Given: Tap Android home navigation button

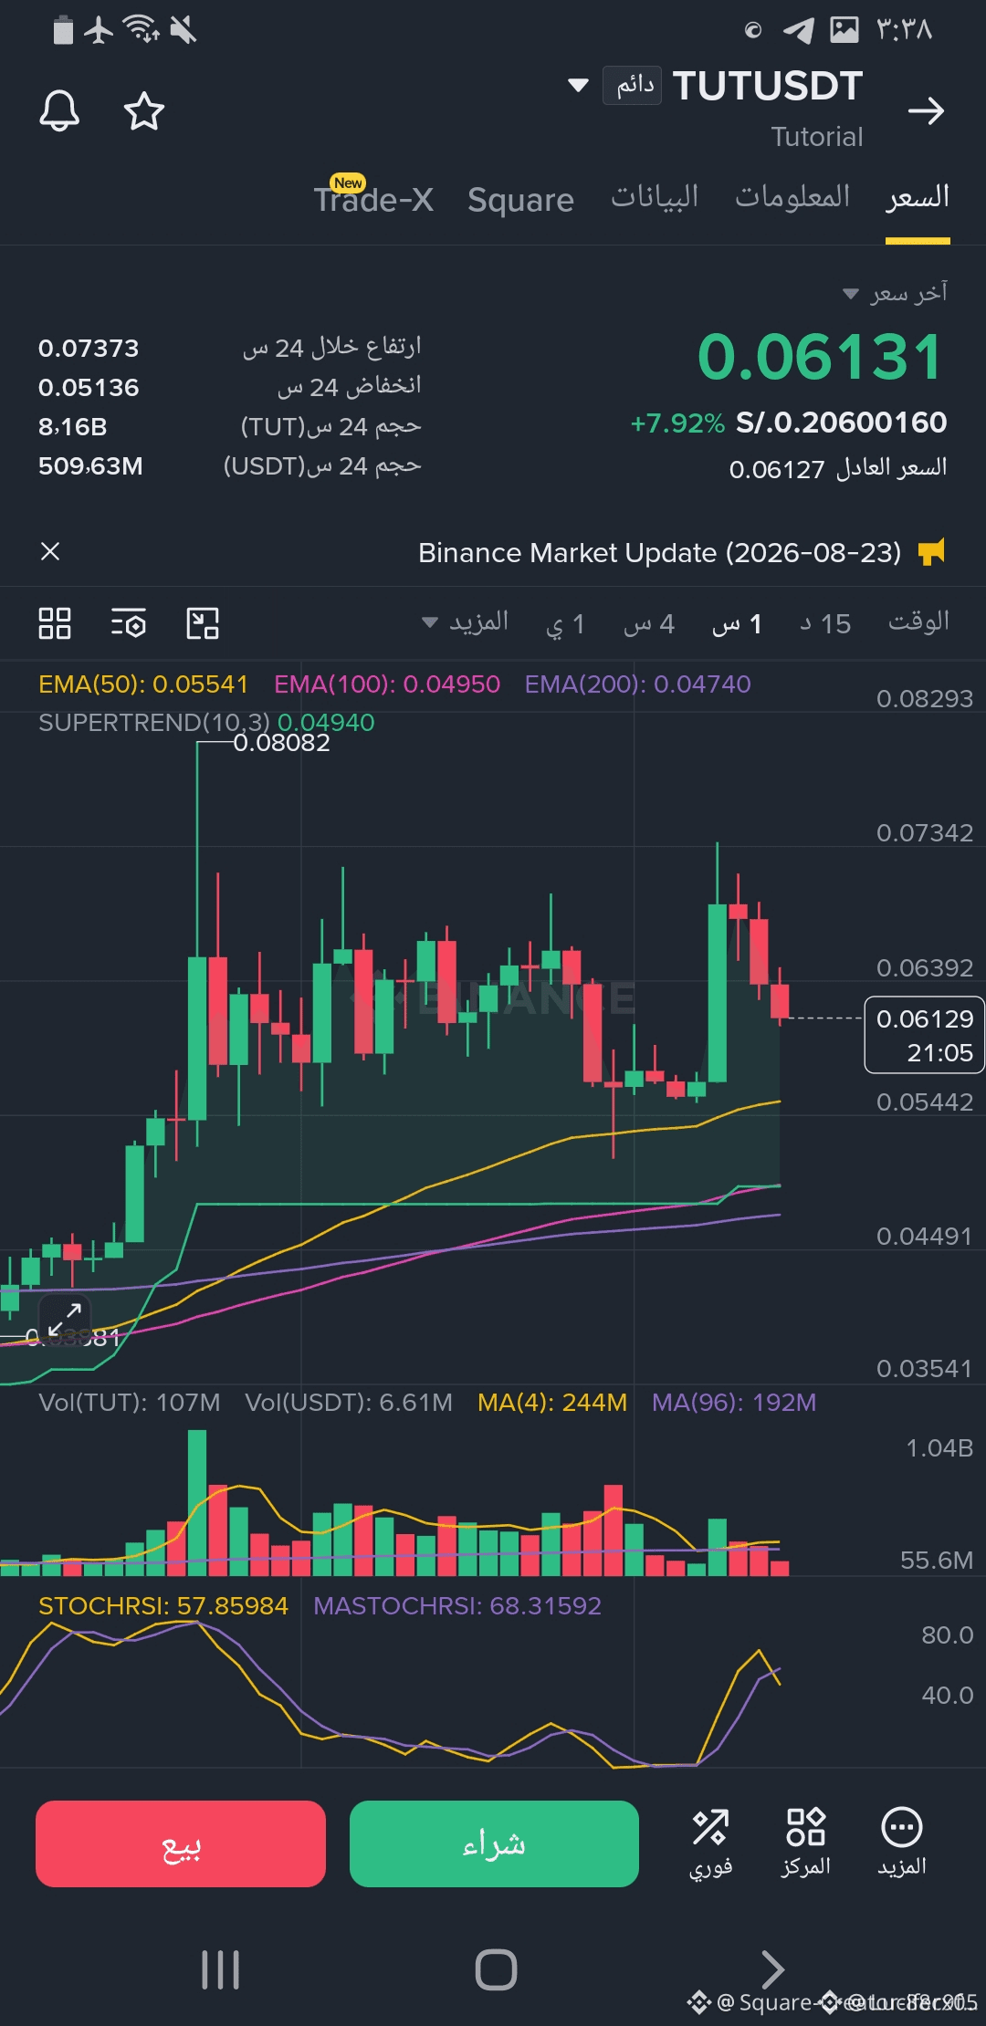Looking at the screenshot, I should tap(496, 1969).
